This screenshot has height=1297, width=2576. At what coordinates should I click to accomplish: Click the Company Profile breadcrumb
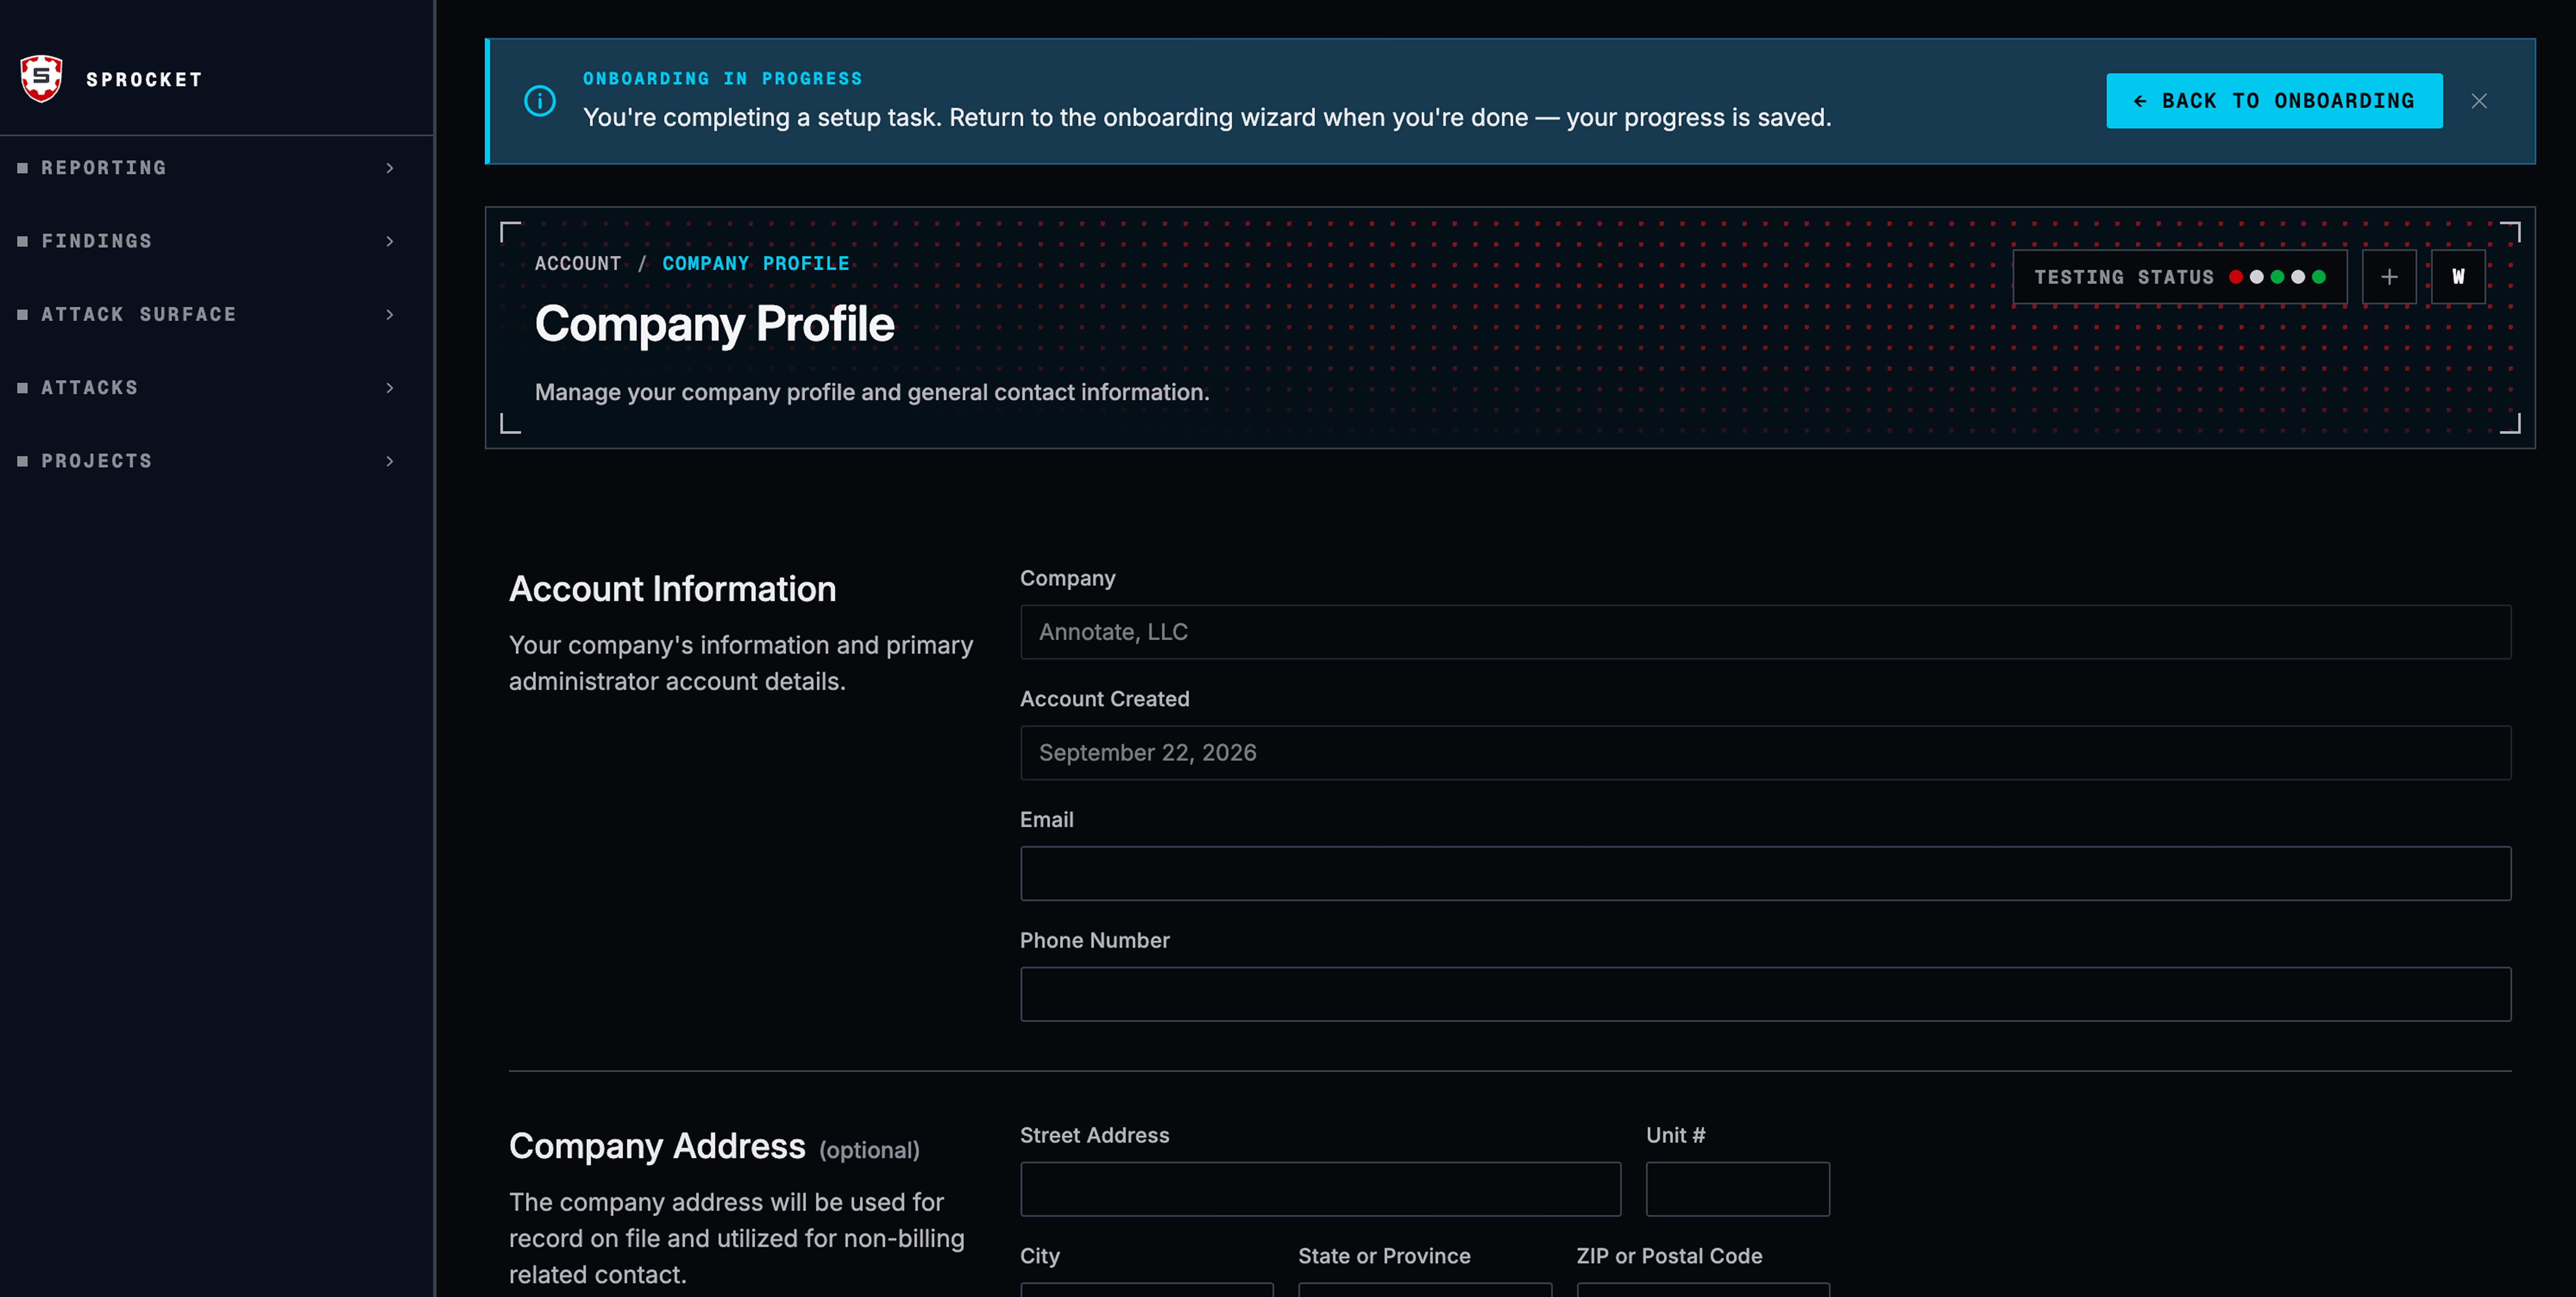point(756,264)
